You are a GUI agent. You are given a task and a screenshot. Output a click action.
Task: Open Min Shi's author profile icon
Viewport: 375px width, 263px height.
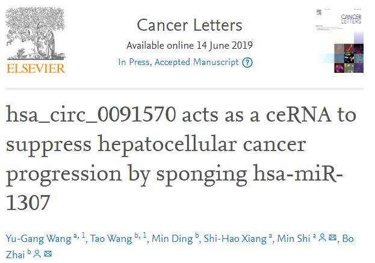[322, 239]
